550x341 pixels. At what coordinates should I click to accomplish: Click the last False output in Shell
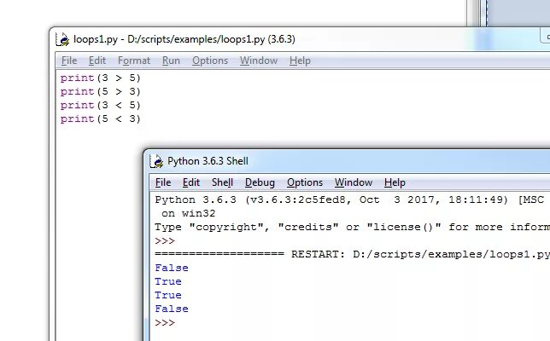(172, 309)
